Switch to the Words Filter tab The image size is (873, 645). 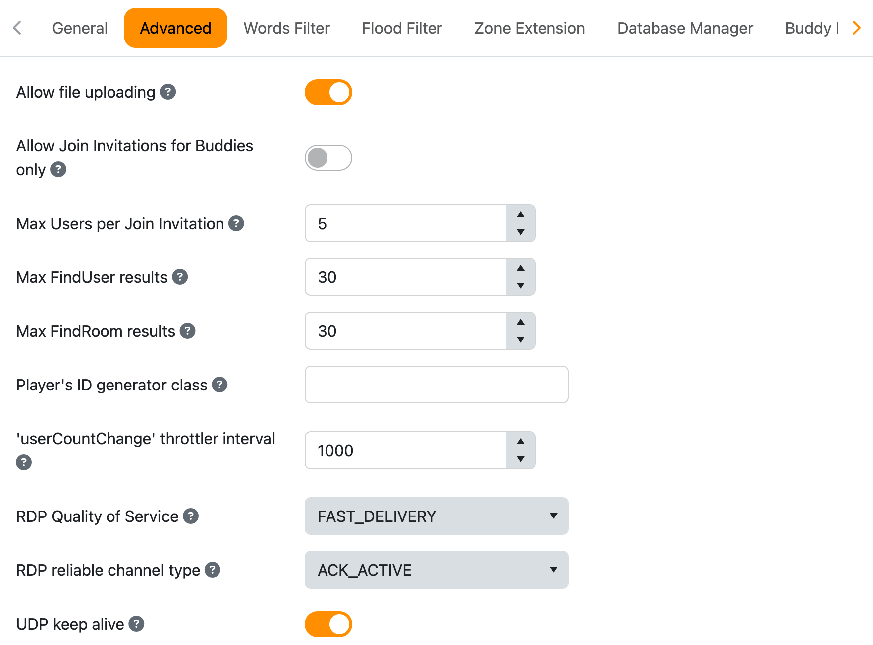tap(287, 28)
